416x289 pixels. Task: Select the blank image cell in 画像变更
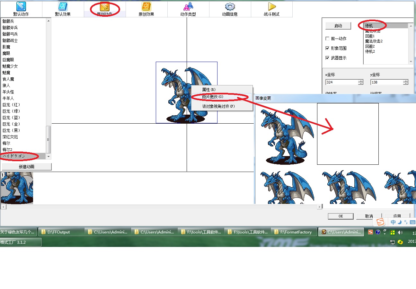click(x=348, y=134)
